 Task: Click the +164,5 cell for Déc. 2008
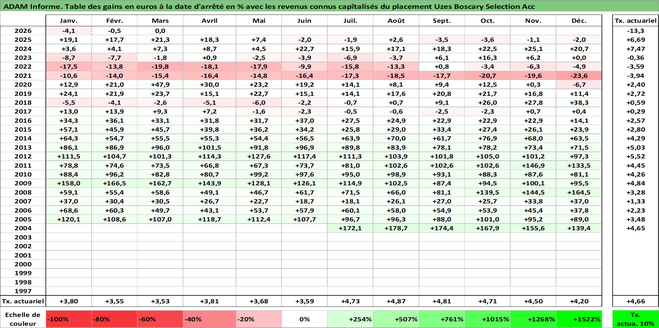[x=579, y=192]
